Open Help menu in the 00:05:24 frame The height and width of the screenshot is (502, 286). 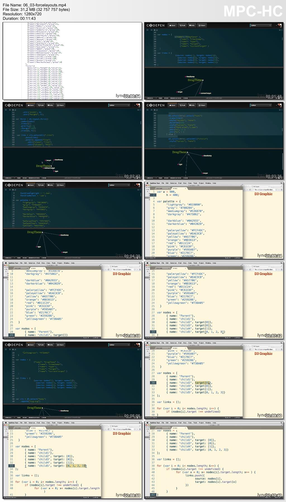[214, 183]
